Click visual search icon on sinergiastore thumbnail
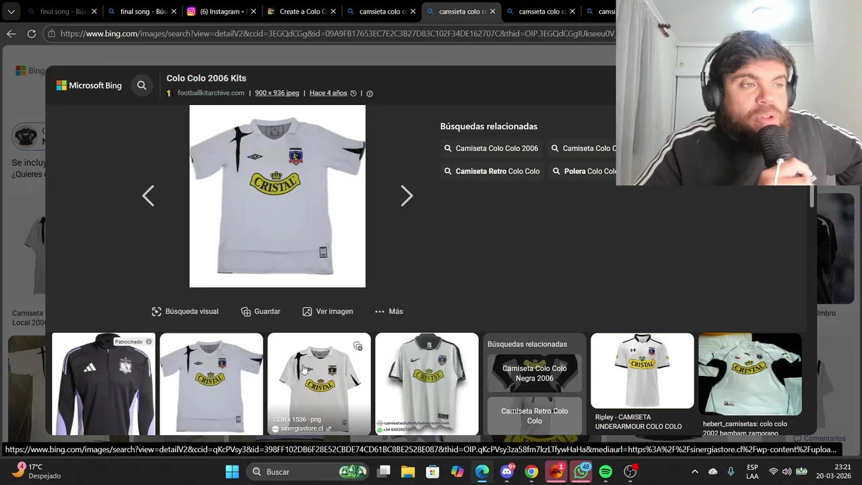Viewport: 862px width, 485px height. (358, 346)
